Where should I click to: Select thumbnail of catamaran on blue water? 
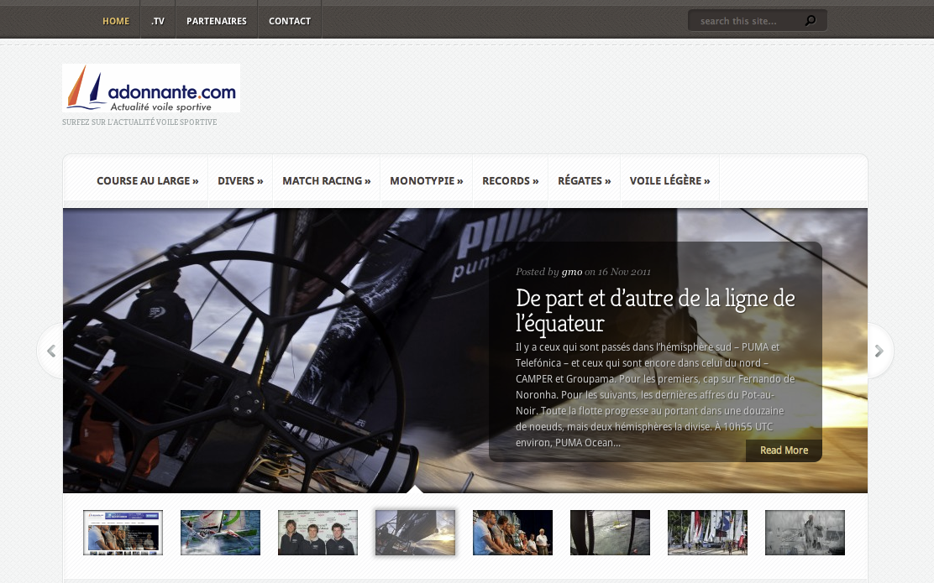220,533
